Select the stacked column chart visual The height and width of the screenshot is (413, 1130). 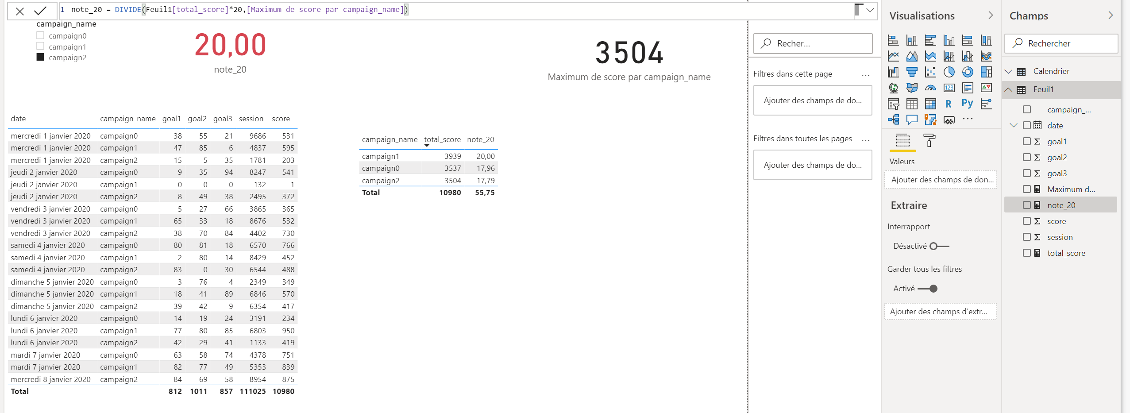(912, 40)
